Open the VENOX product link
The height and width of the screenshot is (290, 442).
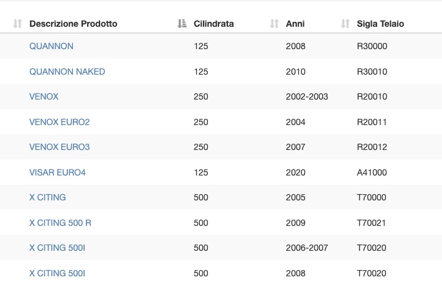tap(44, 96)
